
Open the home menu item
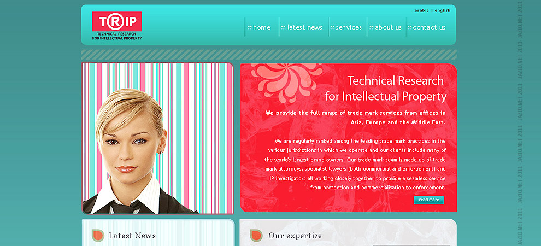[x=262, y=27]
